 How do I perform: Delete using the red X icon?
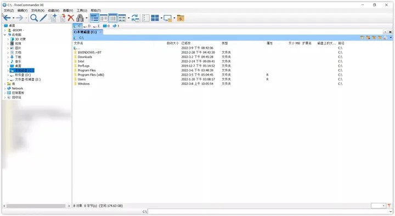[71, 18]
